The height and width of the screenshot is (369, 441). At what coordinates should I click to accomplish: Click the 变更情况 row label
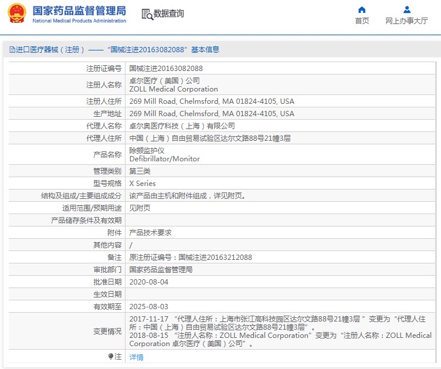coord(107,331)
